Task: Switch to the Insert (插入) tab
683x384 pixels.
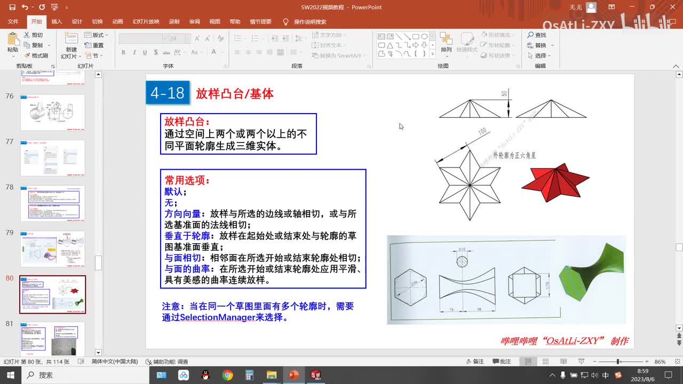Action: [57, 22]
